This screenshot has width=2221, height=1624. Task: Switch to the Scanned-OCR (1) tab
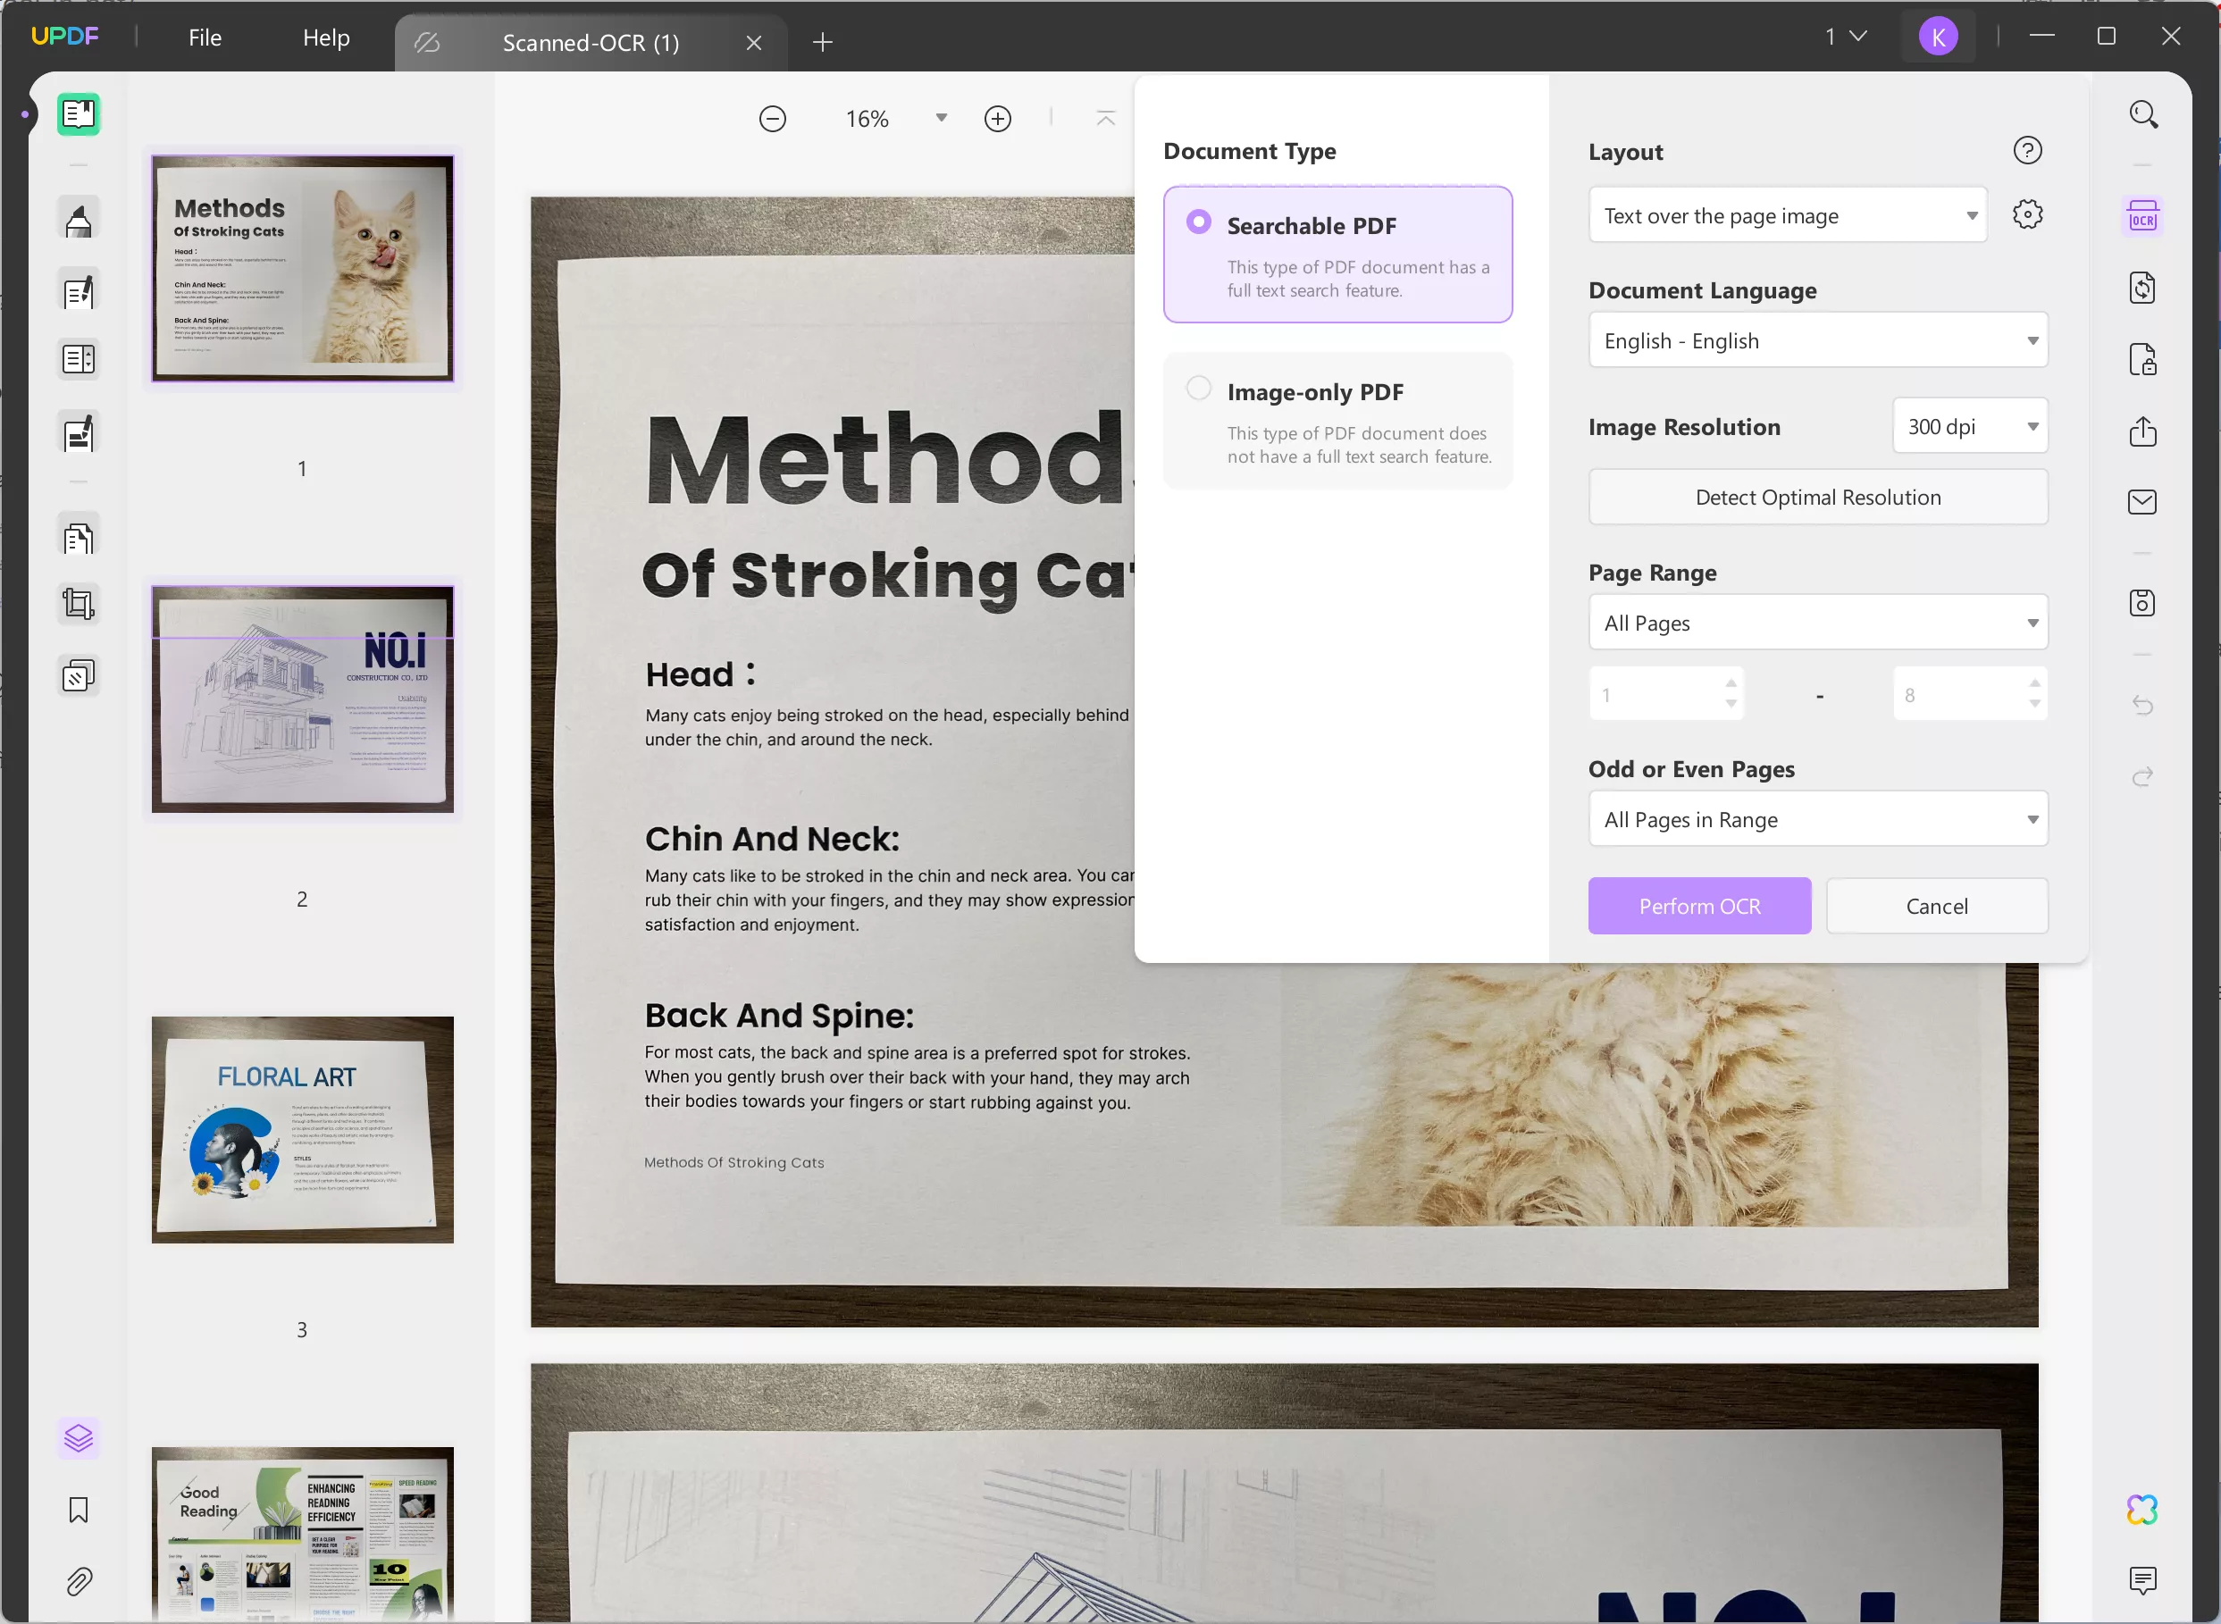pos(590,43)
